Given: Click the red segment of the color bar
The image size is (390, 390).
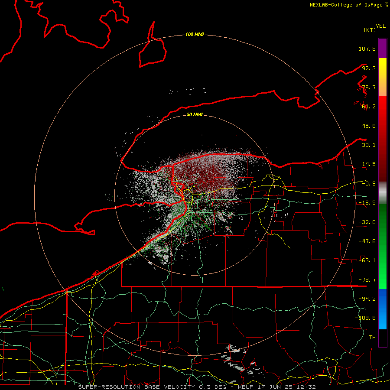Looking at the screenshot, I should tap(383, 139).
